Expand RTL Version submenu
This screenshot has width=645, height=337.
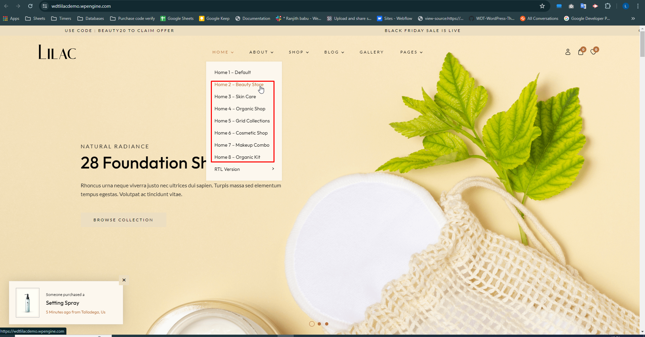coord(244,169)
